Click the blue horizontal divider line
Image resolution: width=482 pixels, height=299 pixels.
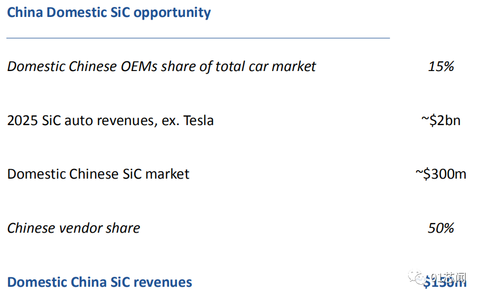(x=198, y=38)
